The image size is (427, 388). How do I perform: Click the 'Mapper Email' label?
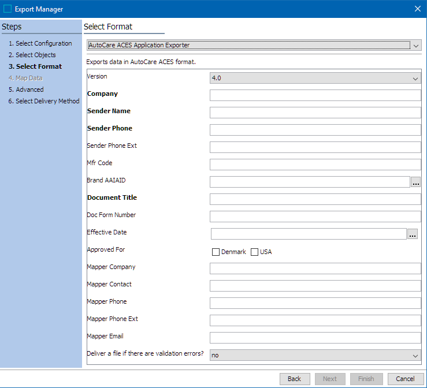(x=105, y=336)
